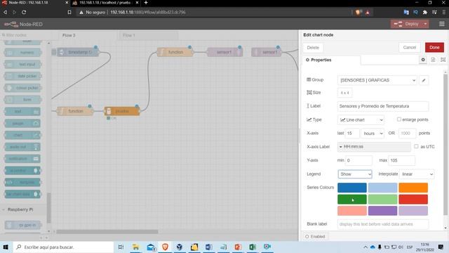449x253 pixels.
Task: Pick the dark blue series colour
Action: (x=352, y=188)
